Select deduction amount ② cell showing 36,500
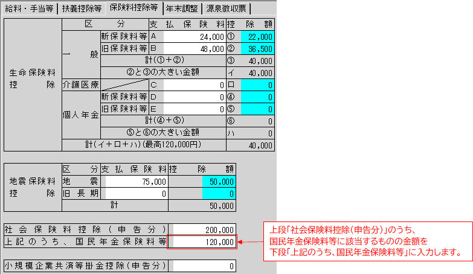The width and height of the screenshot is (473, 274). (257, 49)
